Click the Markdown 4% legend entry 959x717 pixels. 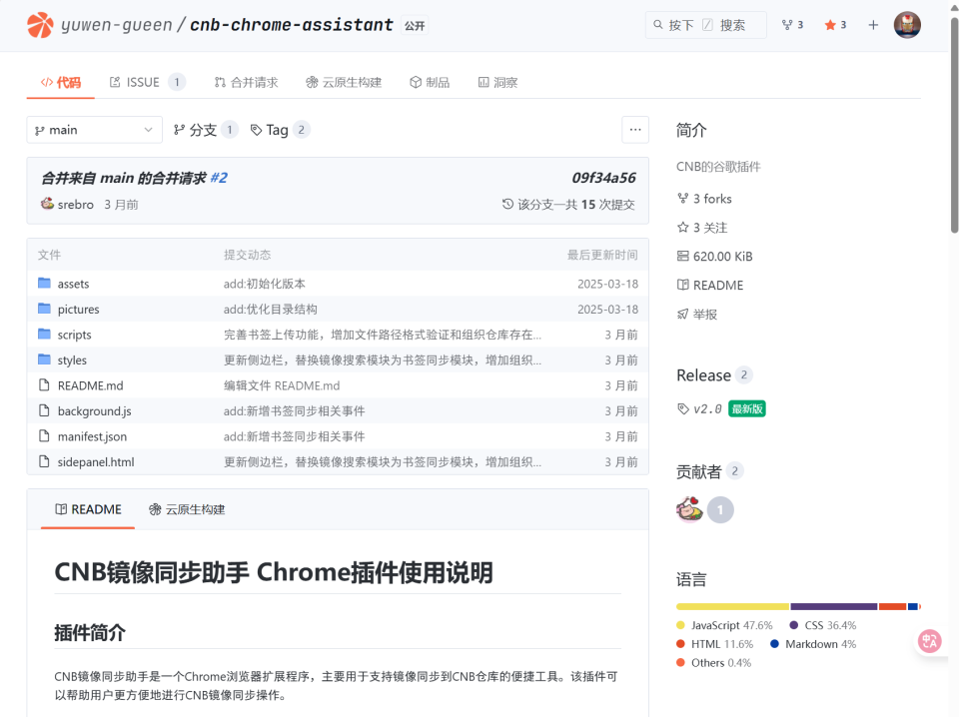[813, 644]
